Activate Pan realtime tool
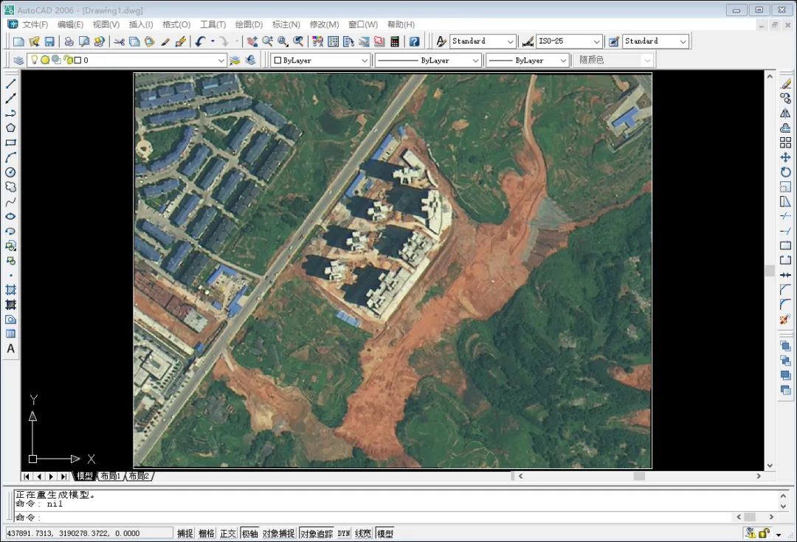The height and width of the screenshot is (542, 797). [x=252, y=41]
